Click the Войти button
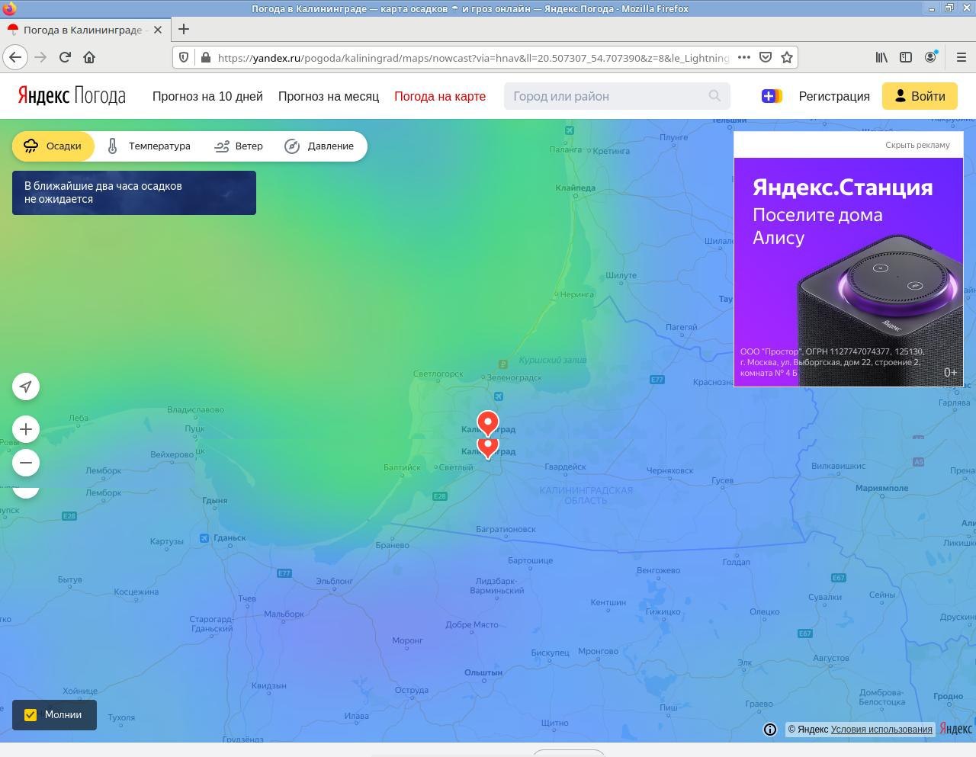Image resolution: width=976 pixels, height=757 pixels. [920, 96]
